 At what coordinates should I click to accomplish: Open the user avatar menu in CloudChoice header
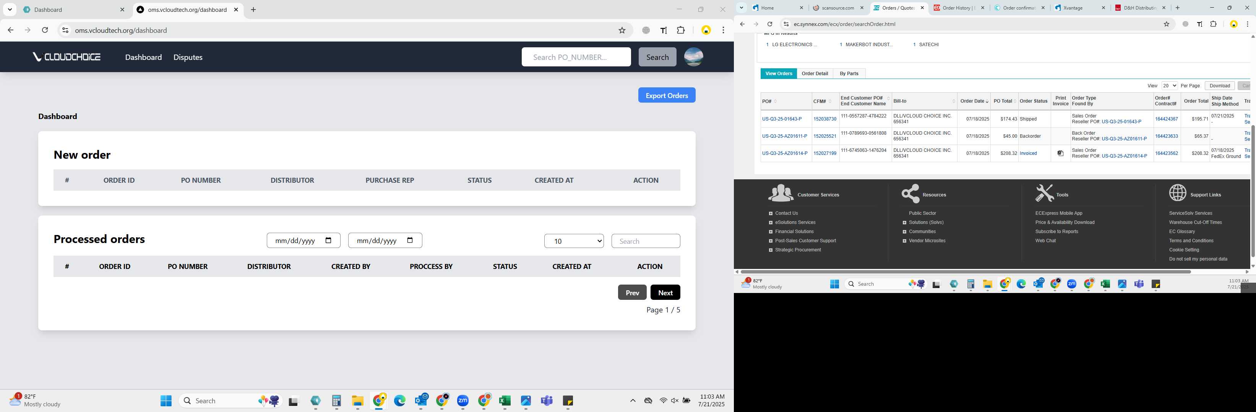693,57
